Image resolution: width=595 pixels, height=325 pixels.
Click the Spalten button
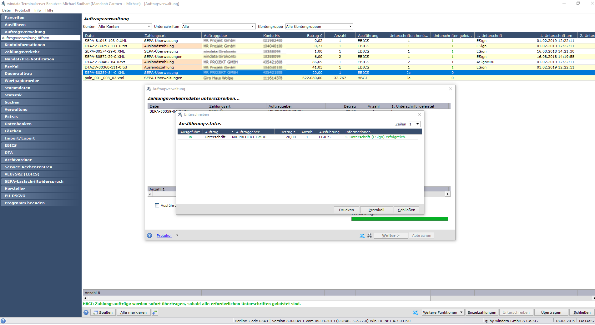tap(103, 312)
